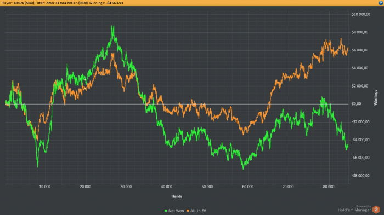Click the $2 000,00 axis label
The image size is (384, 215).
click(x=360, y=86)
